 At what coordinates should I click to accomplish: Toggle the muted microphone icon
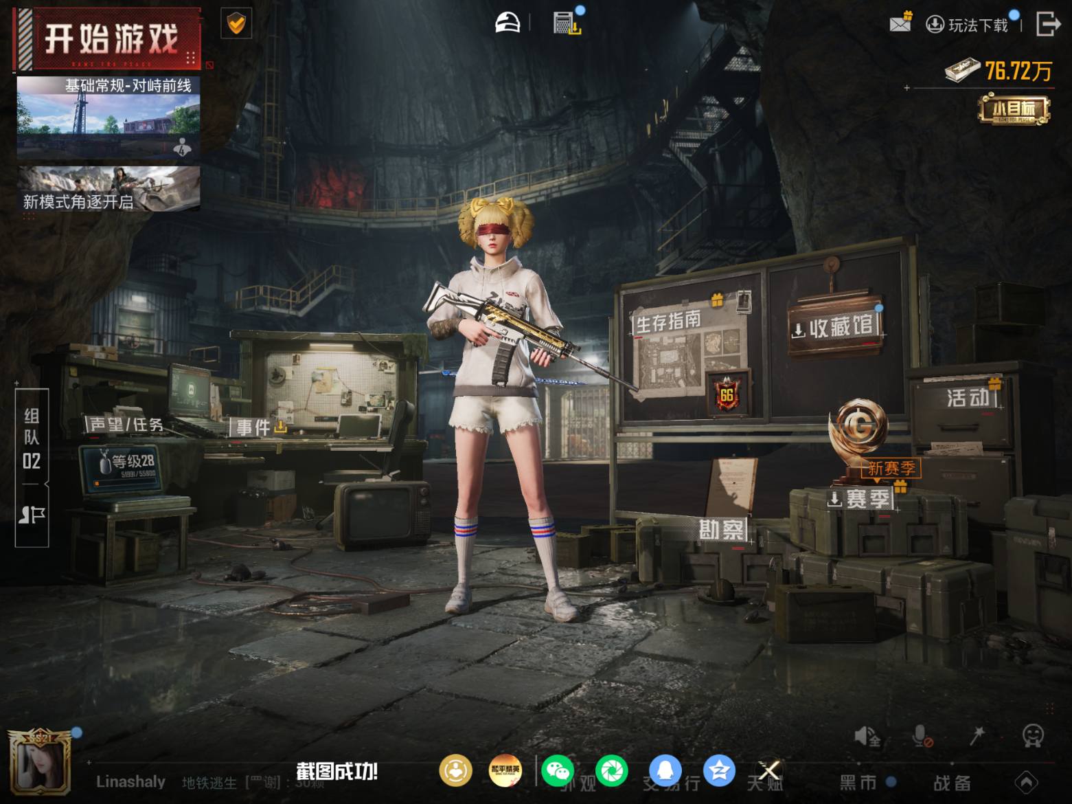coord(922,737)
